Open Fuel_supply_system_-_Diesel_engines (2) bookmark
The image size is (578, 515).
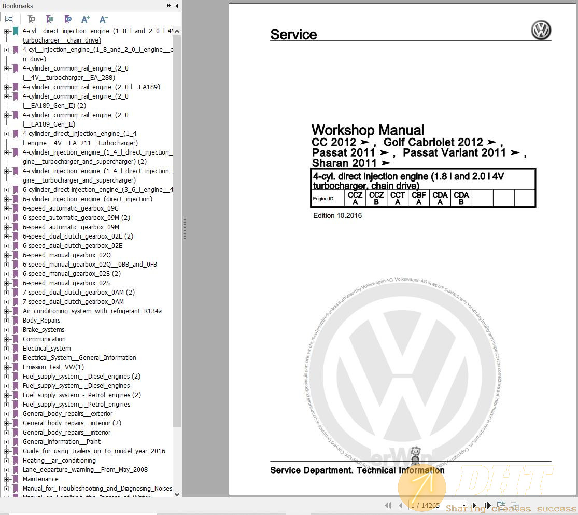(81, 377)
